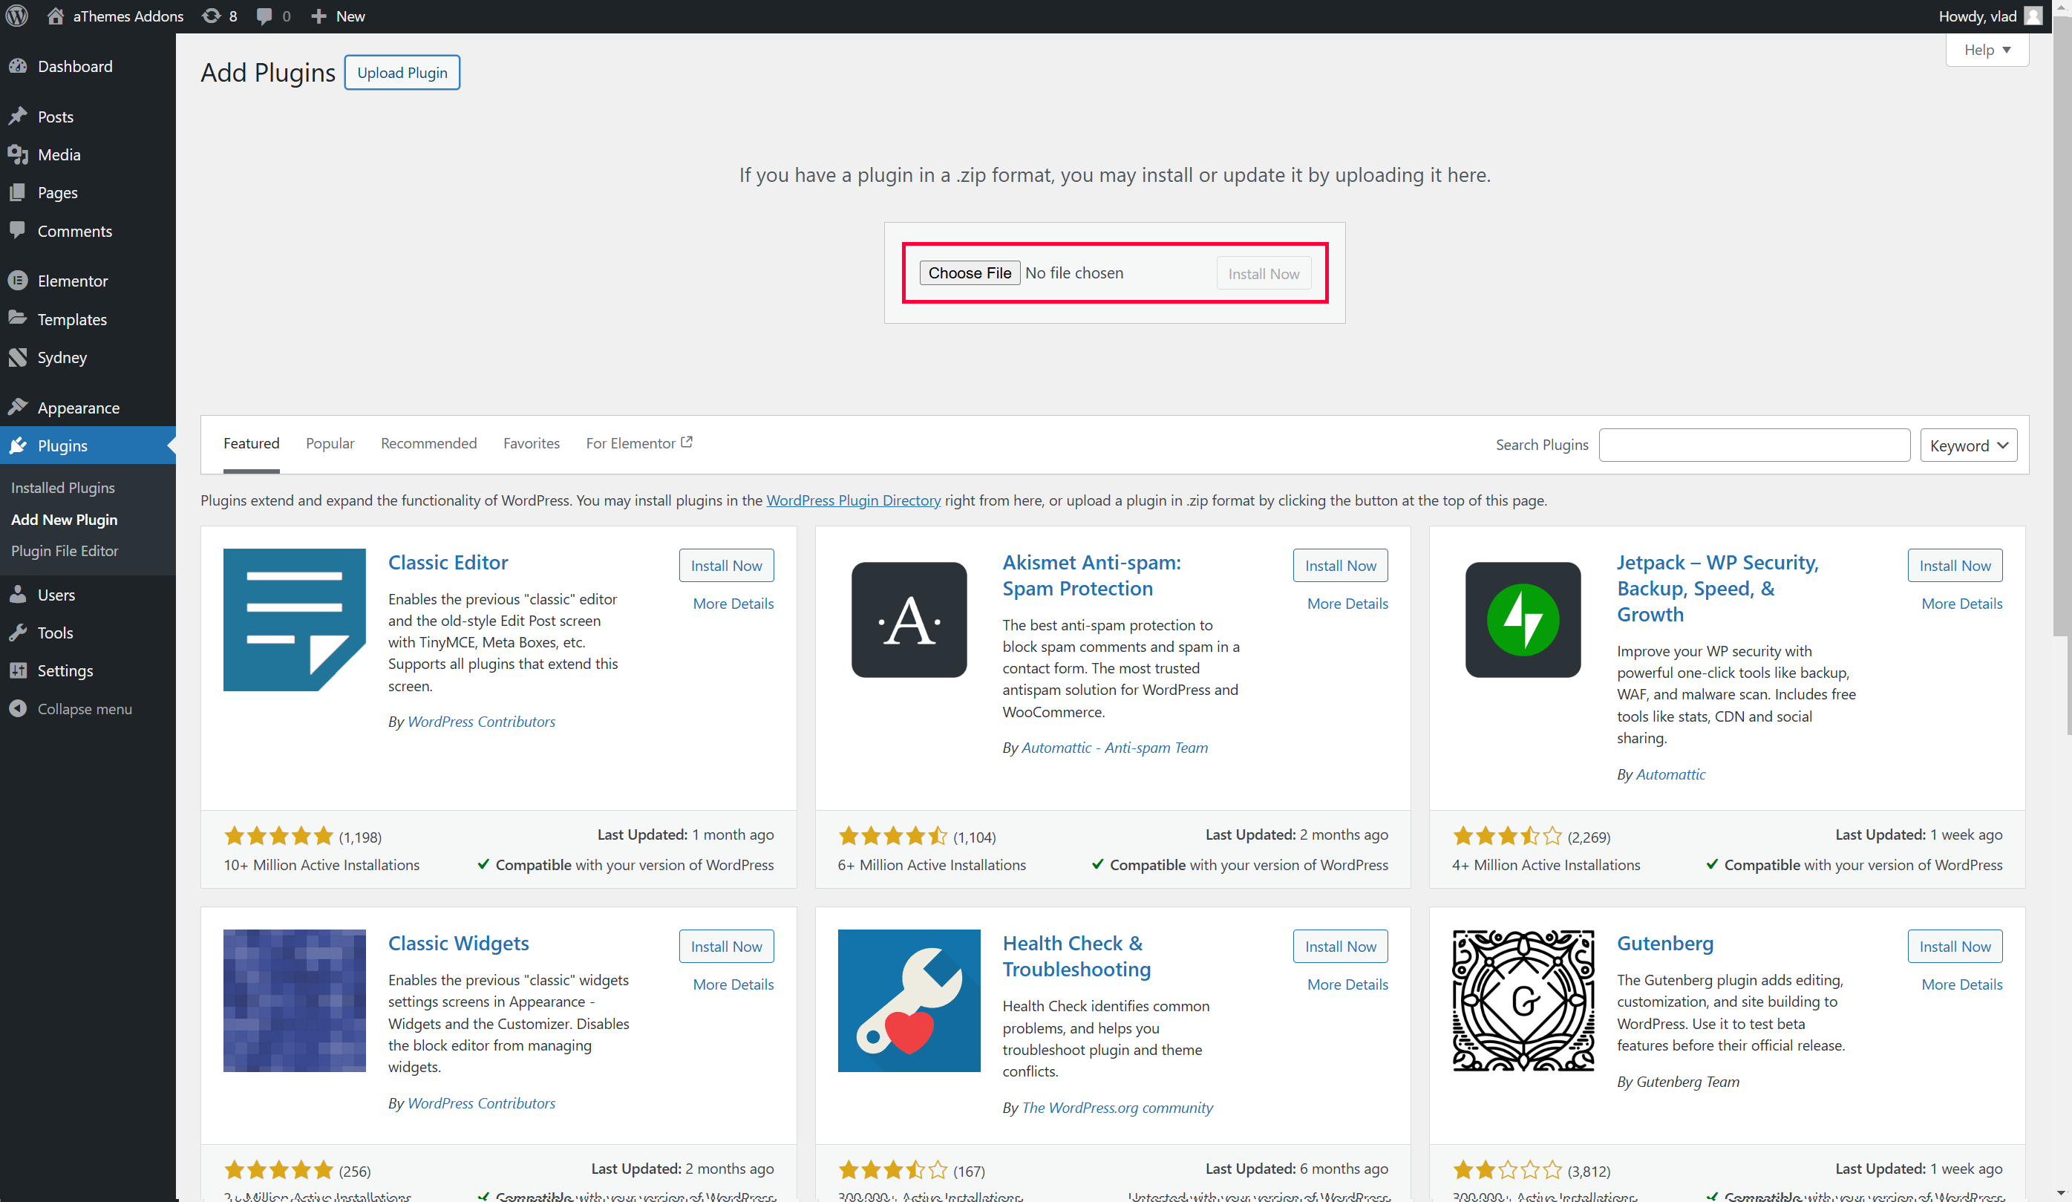
Task: Click the comments bubble icon in the admin bar
Action: click(264, 16)
